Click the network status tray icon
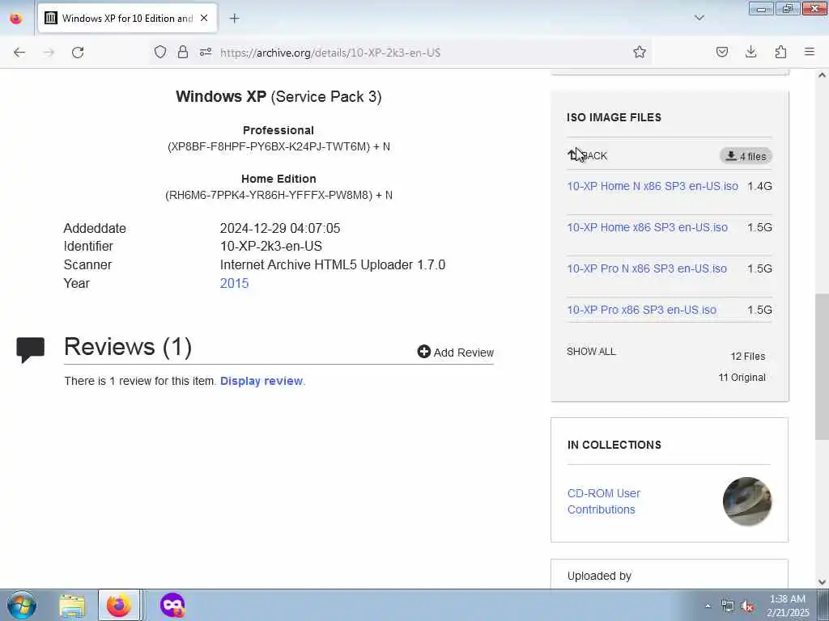The image size is (829, 621). (728, 606)
